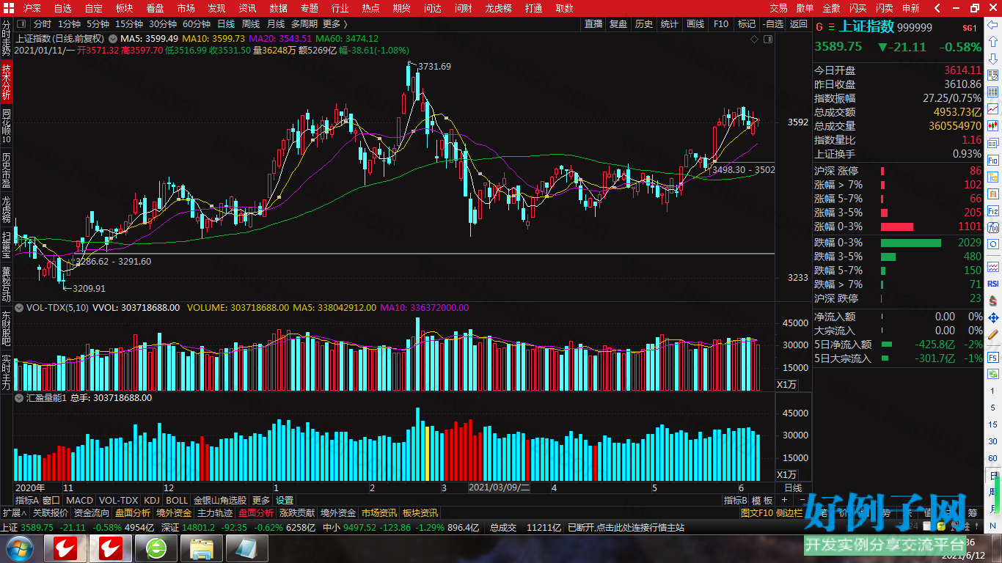
Task: Open the 沪深 menu
Action: tap(32, 8)
